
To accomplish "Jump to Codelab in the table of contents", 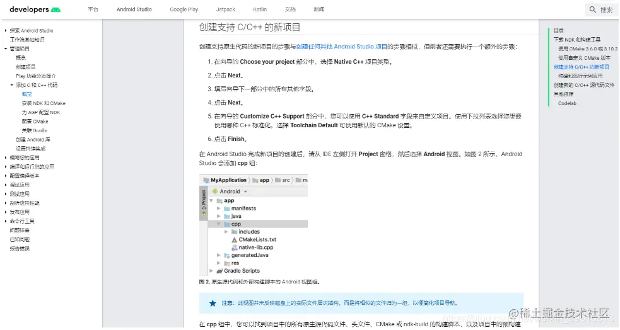I will pyautogui.click(x=567, y=103).
